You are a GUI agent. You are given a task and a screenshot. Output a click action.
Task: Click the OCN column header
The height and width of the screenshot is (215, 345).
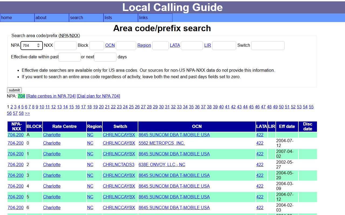click(197, 127)
